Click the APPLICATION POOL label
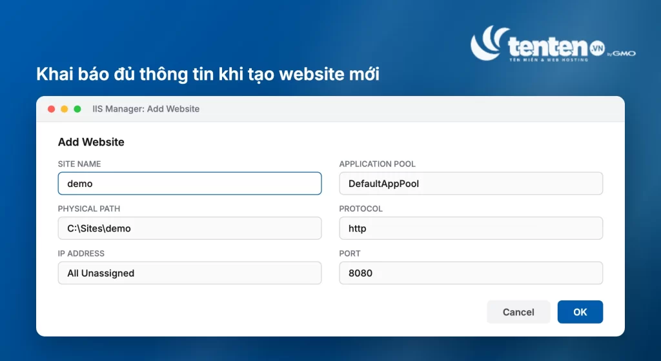The height and width of the screenshot is (361, 661). click(x=377, y=164)
